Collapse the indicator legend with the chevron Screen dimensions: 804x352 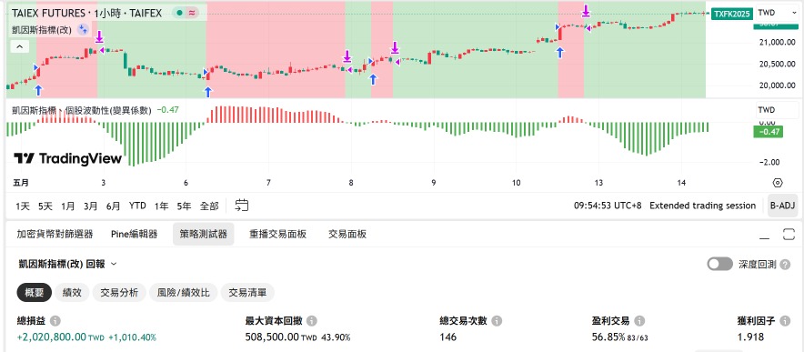[19, 46]
